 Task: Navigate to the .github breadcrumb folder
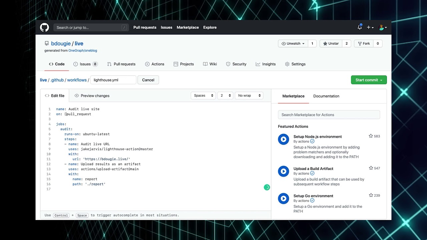pyautogui.click(x=57, y=80)
